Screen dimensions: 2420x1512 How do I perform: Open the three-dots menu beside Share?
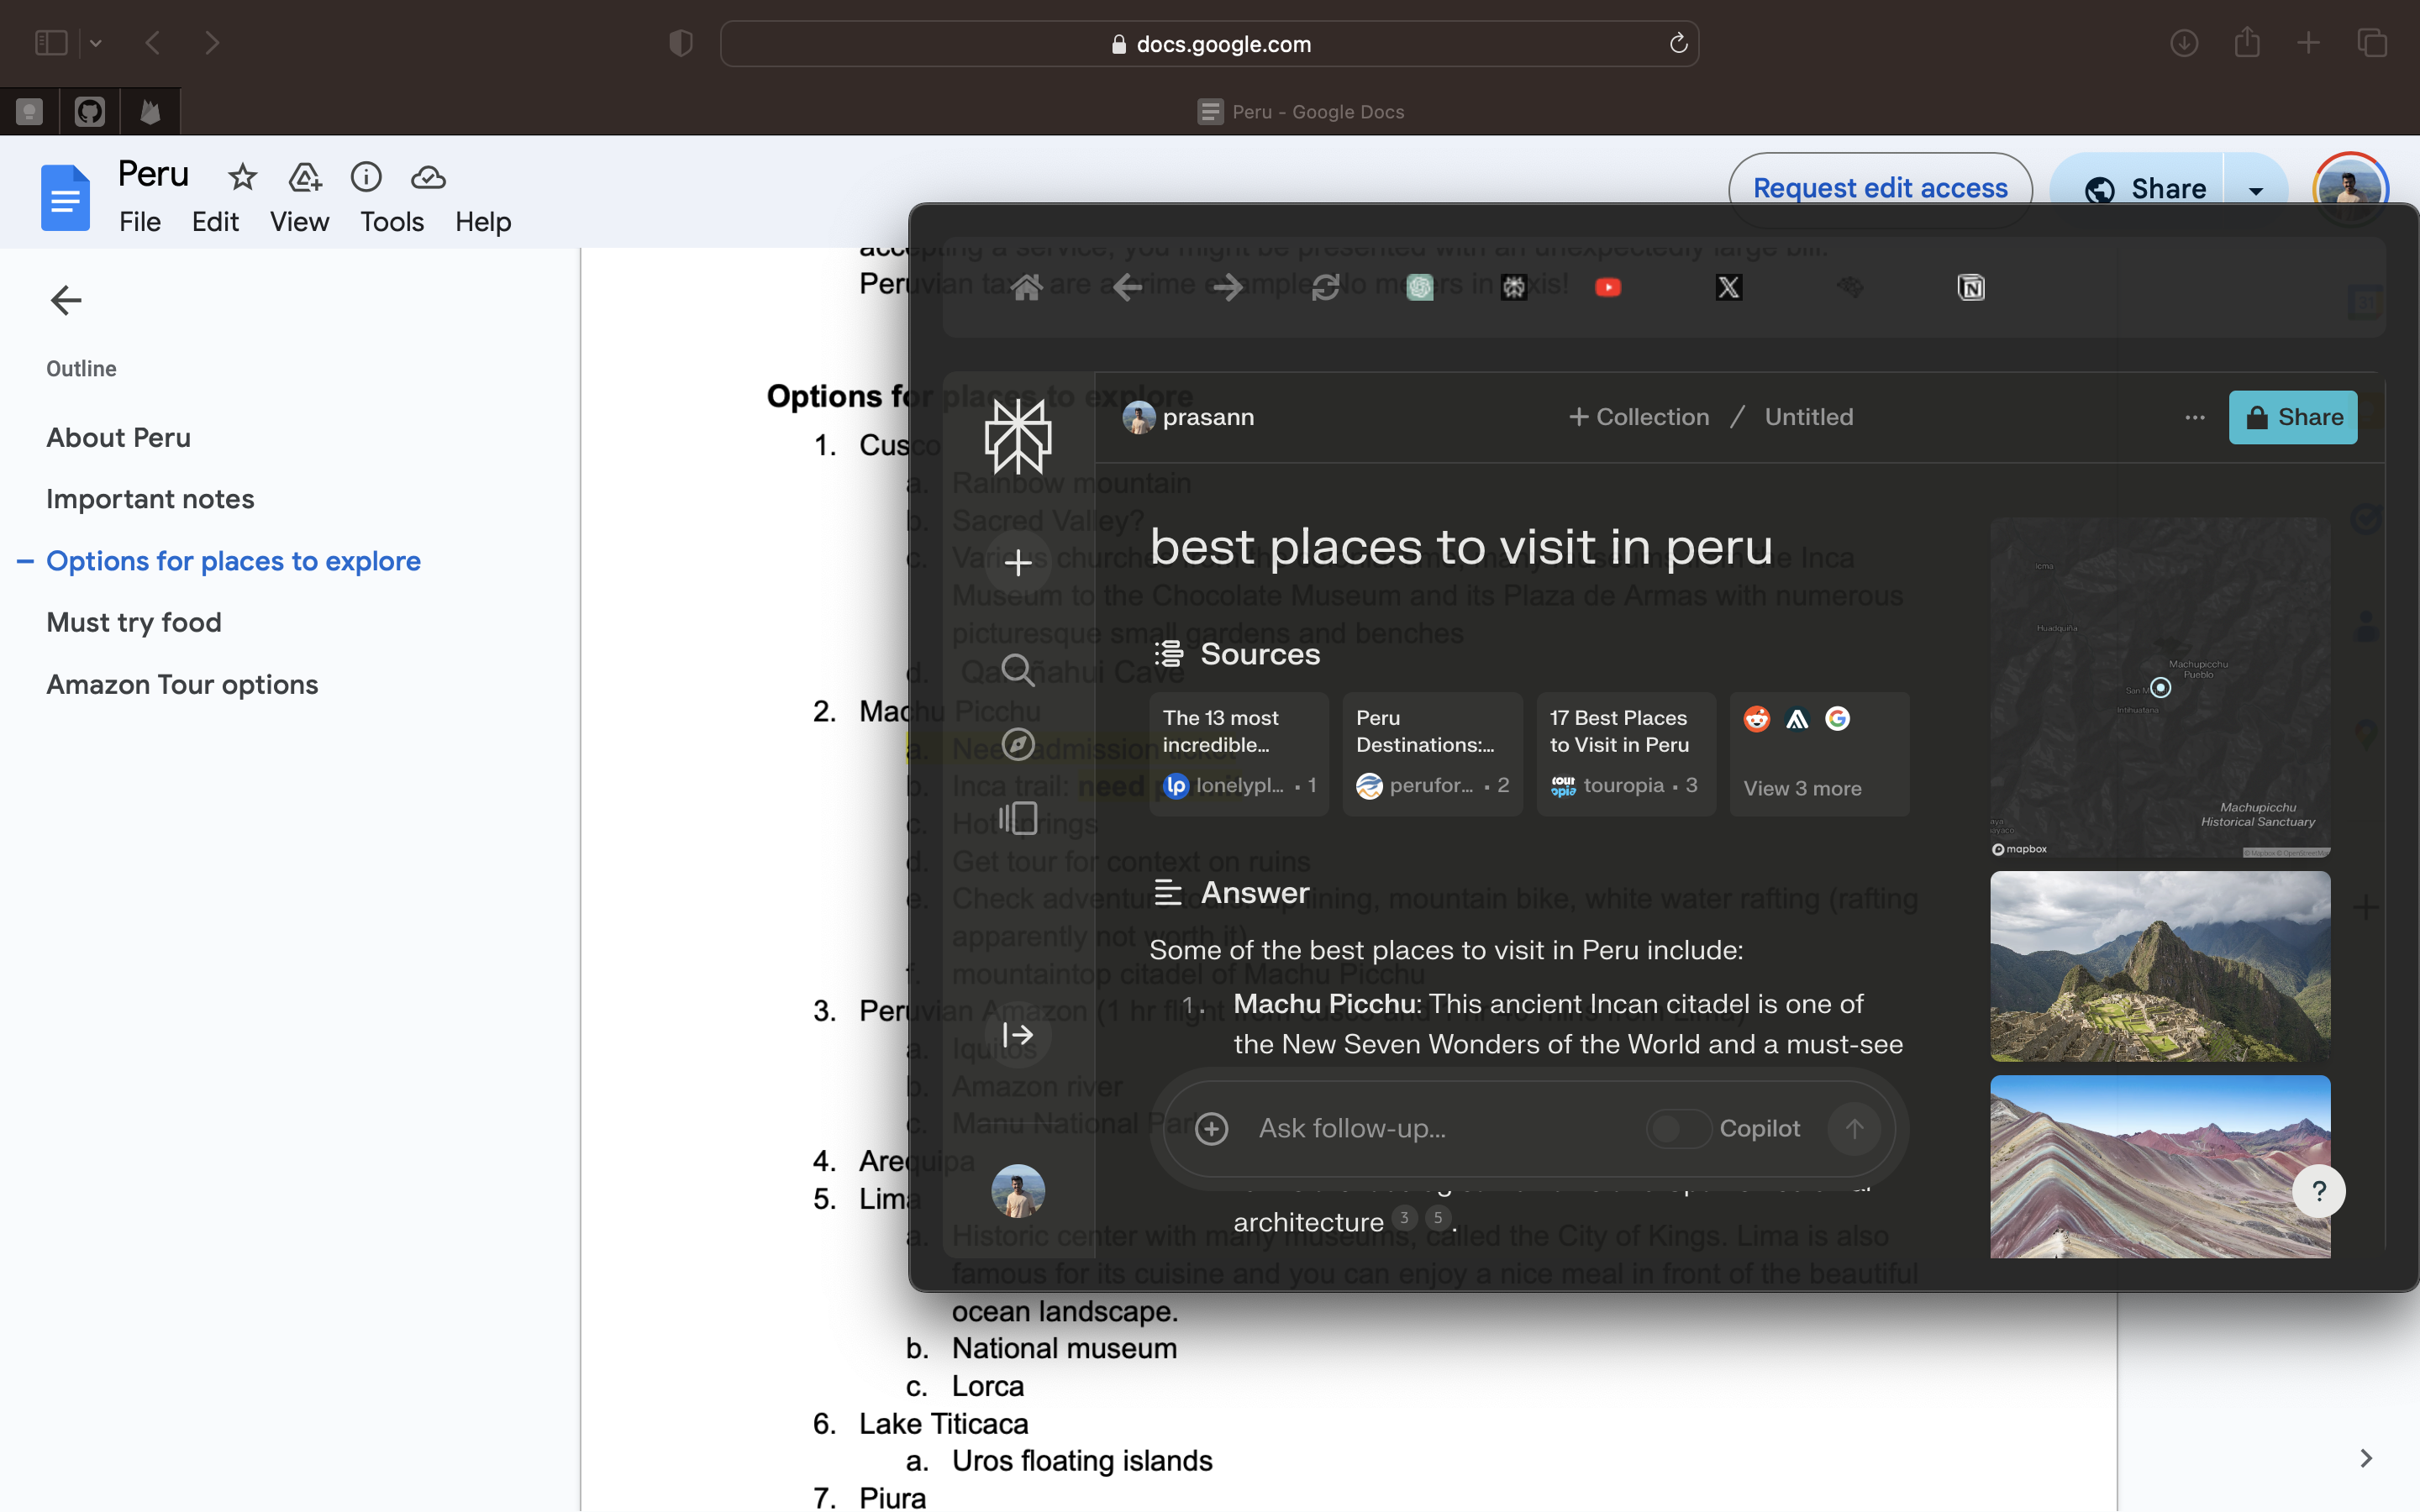pyautogui.click(x=2194, y=418)
